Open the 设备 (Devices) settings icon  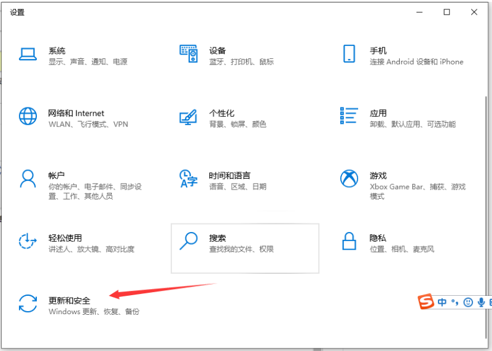[189, 54]
